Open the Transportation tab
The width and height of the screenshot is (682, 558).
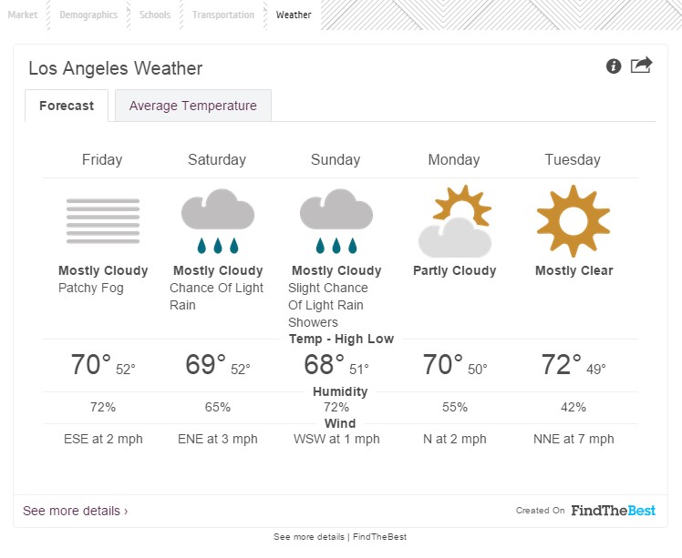(x=223, y=15)
